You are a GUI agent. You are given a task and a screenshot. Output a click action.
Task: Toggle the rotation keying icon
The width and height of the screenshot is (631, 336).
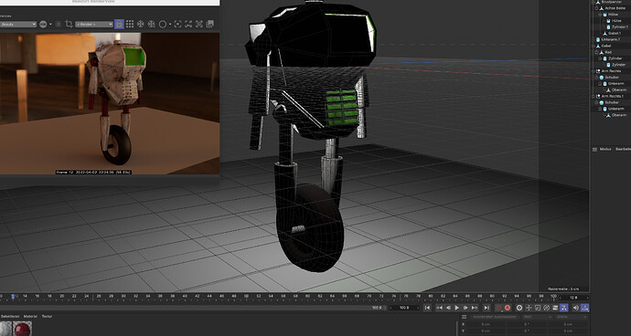pyautogui.click(x=547, y=308)
